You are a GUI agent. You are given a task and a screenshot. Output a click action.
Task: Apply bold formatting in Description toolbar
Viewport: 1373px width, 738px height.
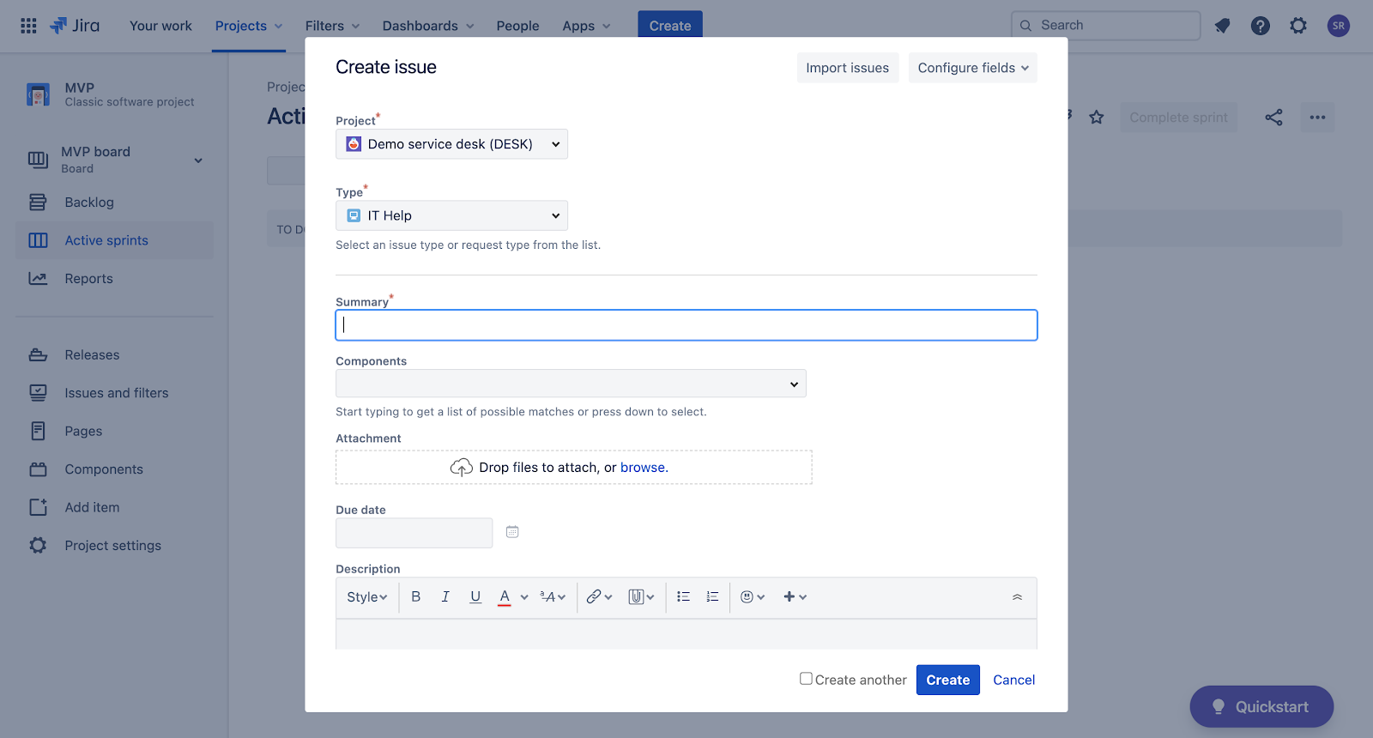point(416,597)
